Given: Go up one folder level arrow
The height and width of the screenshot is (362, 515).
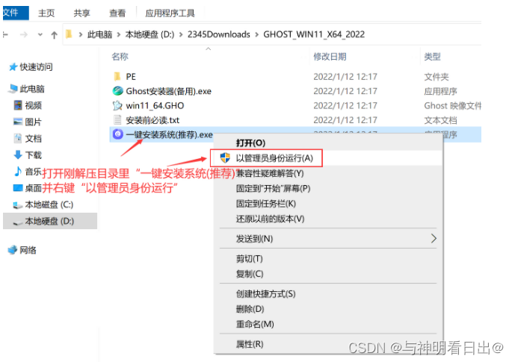Looking at the screenshot, I should (x=55, y=34).
